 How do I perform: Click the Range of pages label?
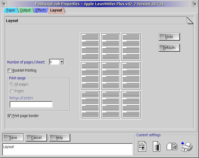pos(21,98)
